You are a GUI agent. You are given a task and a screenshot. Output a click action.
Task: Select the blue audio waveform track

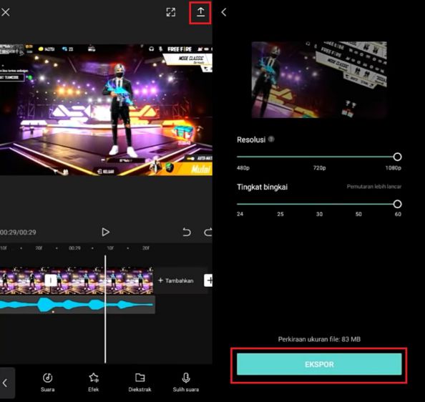(x=77, y=305)
